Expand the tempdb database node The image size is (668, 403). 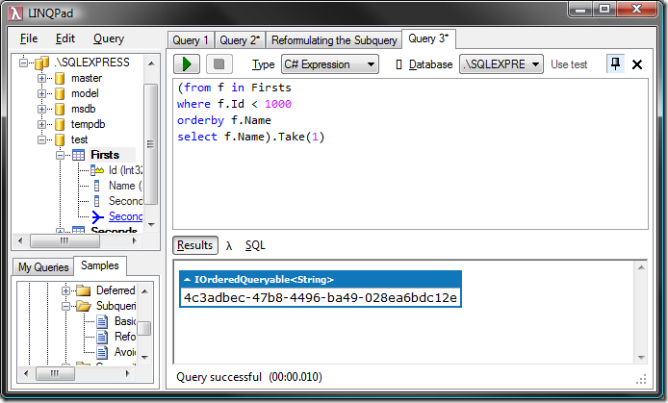click(x=41, y=124)
